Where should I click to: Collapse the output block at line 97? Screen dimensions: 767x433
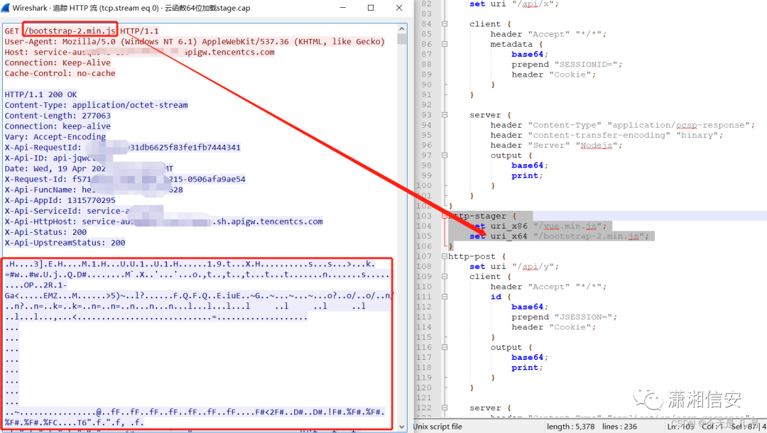(445, 155)
